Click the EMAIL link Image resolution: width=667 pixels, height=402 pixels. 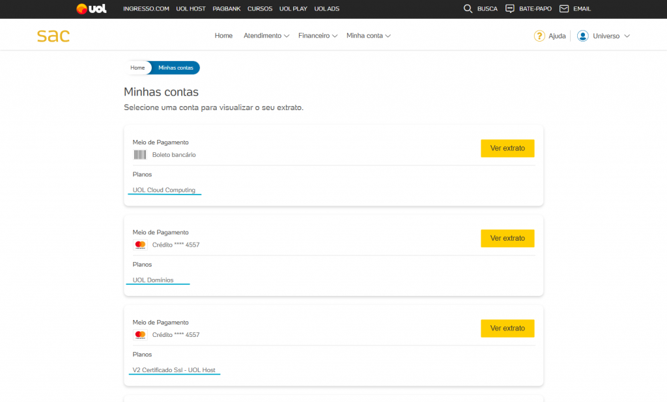(x=582, y=8)
